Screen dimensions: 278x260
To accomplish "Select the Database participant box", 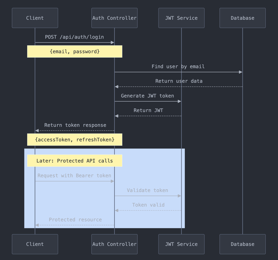I will pyautogui.click(x=242, y=18).
